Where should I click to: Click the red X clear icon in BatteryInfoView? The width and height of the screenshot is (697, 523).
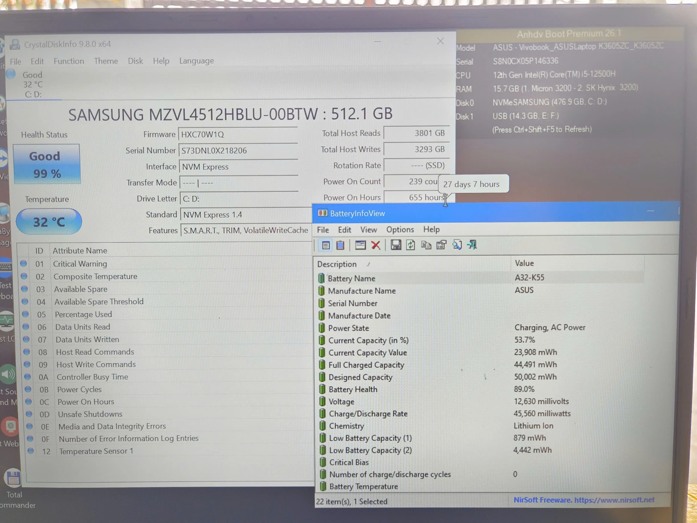coord(376,245)
